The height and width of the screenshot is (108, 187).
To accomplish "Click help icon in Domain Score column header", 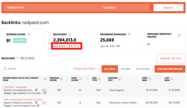I will 61,79.
